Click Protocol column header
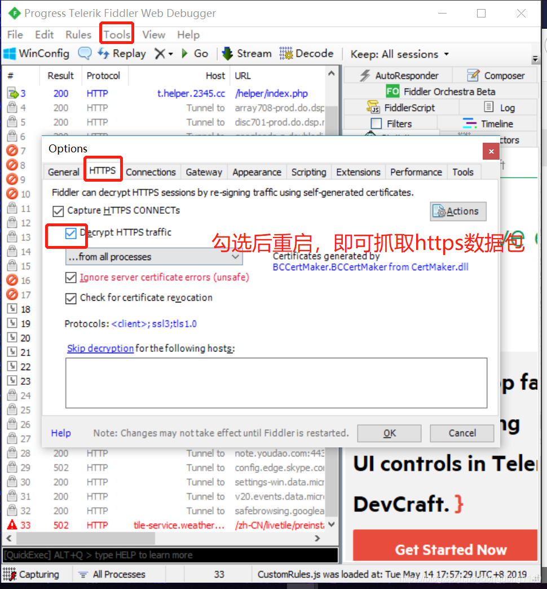This screenshot has width=547, height=589. tap(103, 76)
